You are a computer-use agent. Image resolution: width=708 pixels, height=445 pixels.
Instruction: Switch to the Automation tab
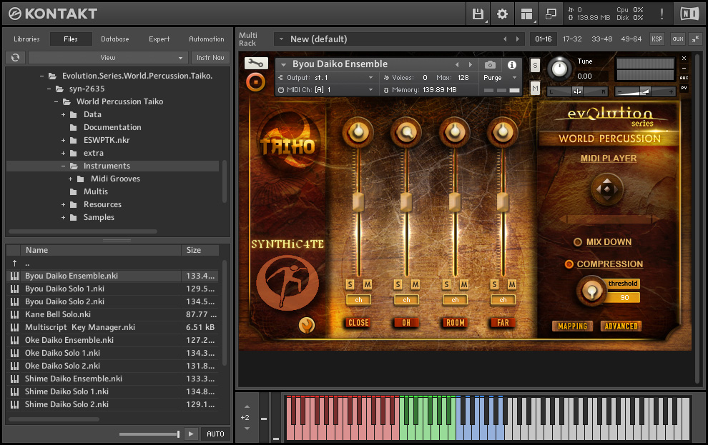click(x=206, y=39)
